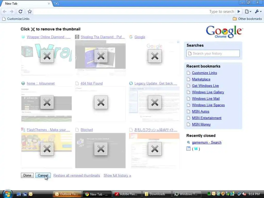The width and height of the screenshot is (264, 198).
Task: Open Customize Links in bookmarks bar
Action: (x=16, y=19)
